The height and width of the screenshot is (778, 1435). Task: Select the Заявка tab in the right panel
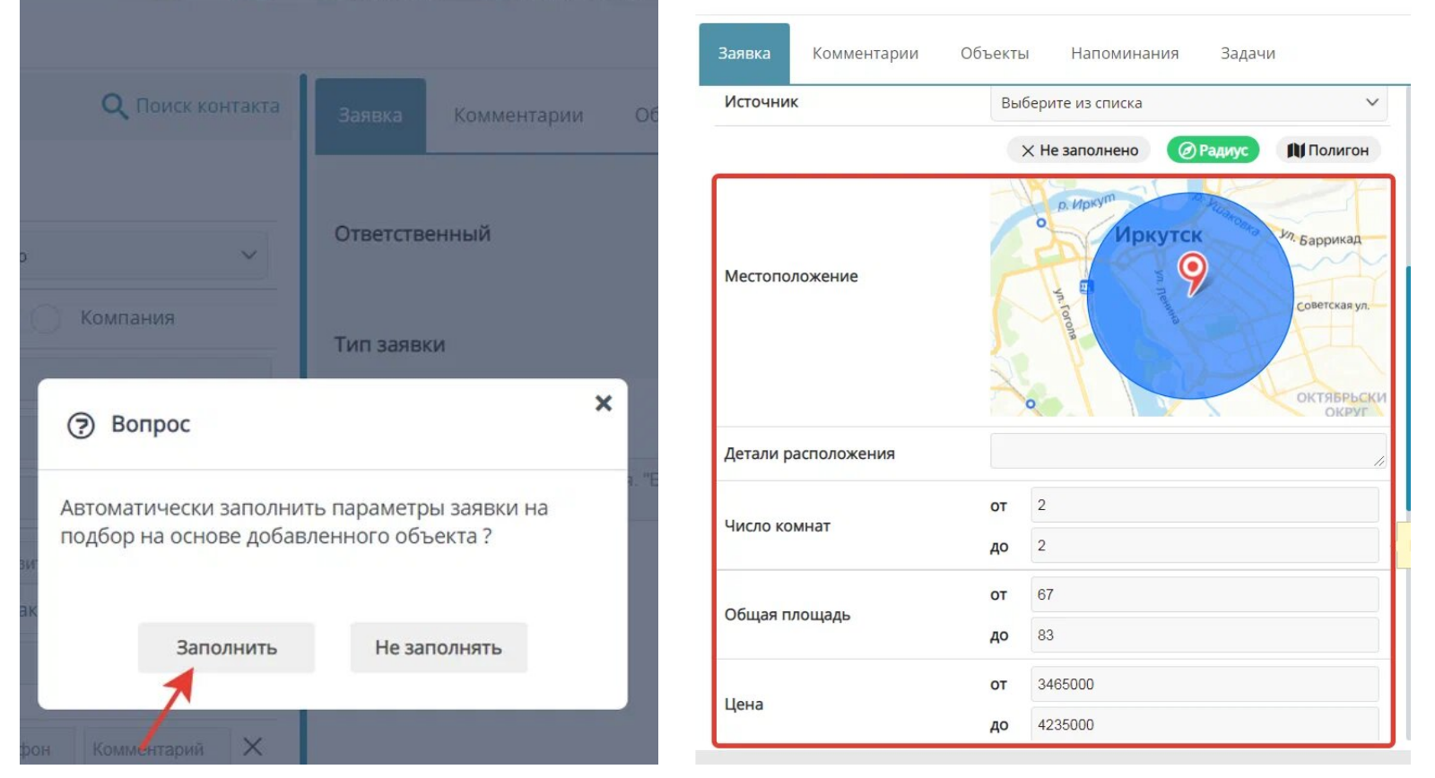click(x=744, y=54)
